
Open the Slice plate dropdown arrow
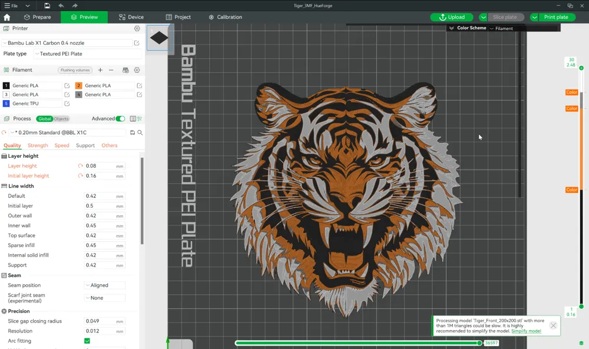click(483, 17)
